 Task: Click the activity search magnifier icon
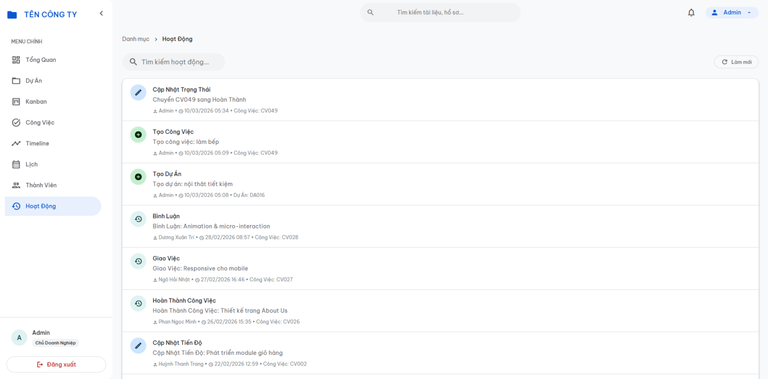pos(133,62)
